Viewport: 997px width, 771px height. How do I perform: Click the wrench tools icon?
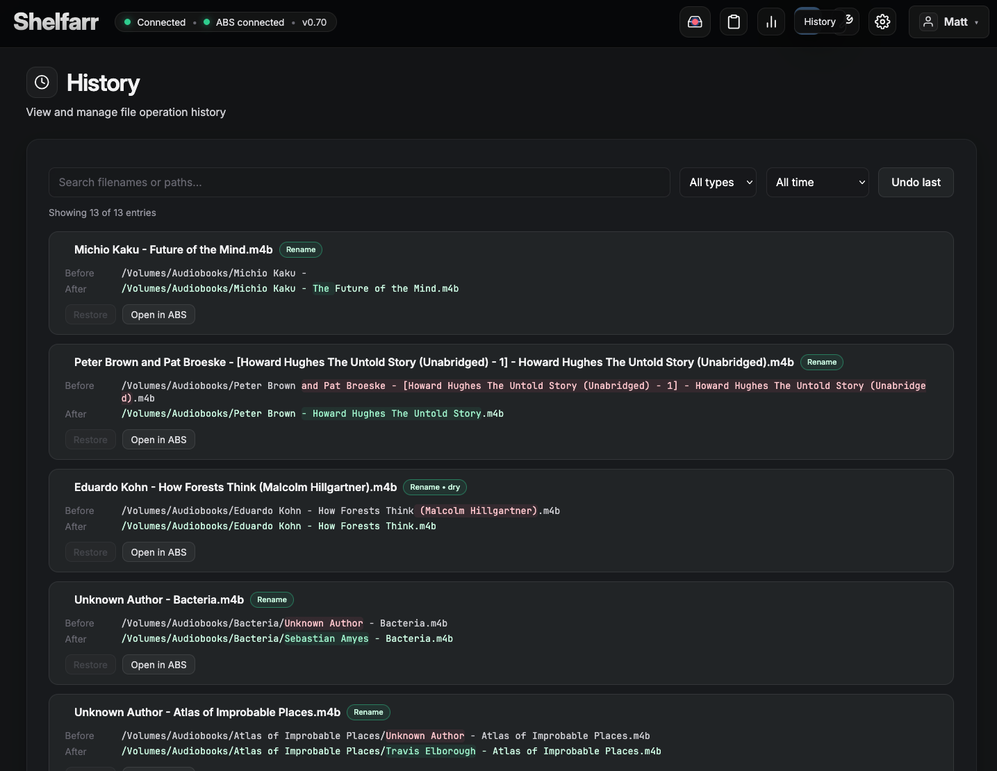point(850,21)
